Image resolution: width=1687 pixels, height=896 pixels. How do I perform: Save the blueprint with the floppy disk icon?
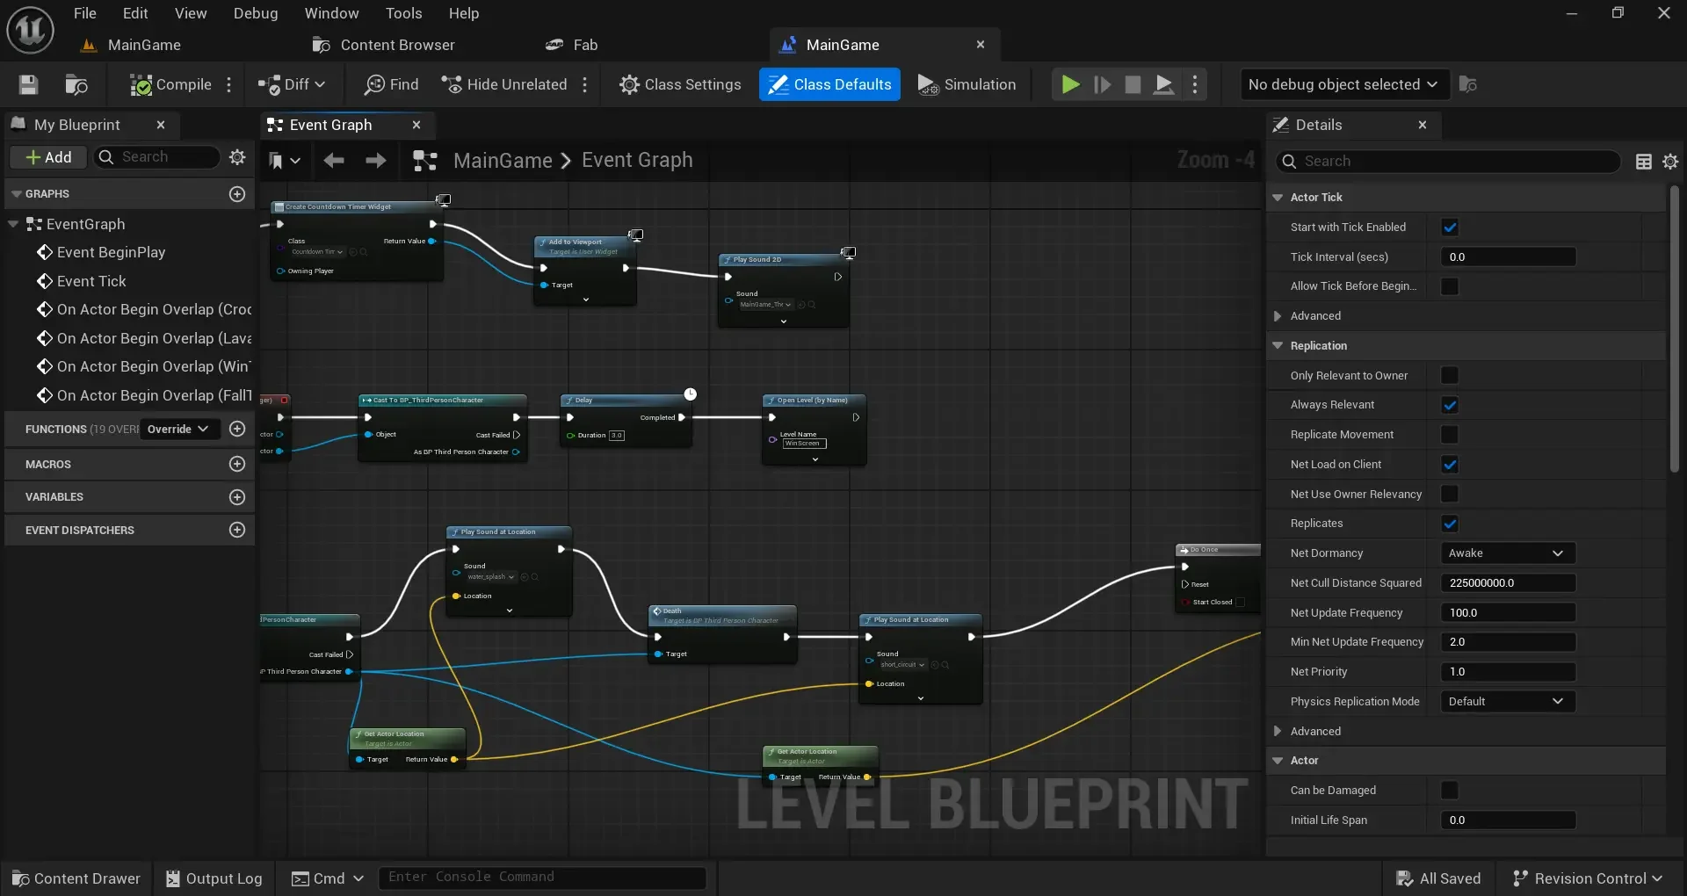click(x=28, y=84)
